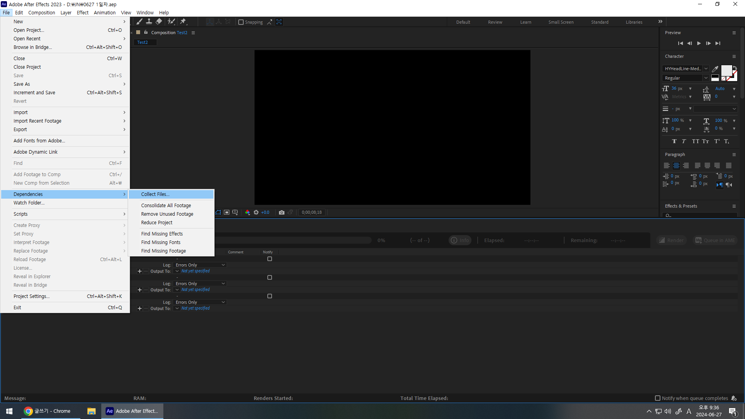
Task: Choose Collect Files from submenu
Action: coord(155,194)
